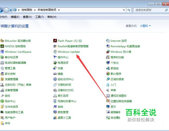169x131 pixels.
Task: Open the 默认程序 icon
Action: pos(108,74)
